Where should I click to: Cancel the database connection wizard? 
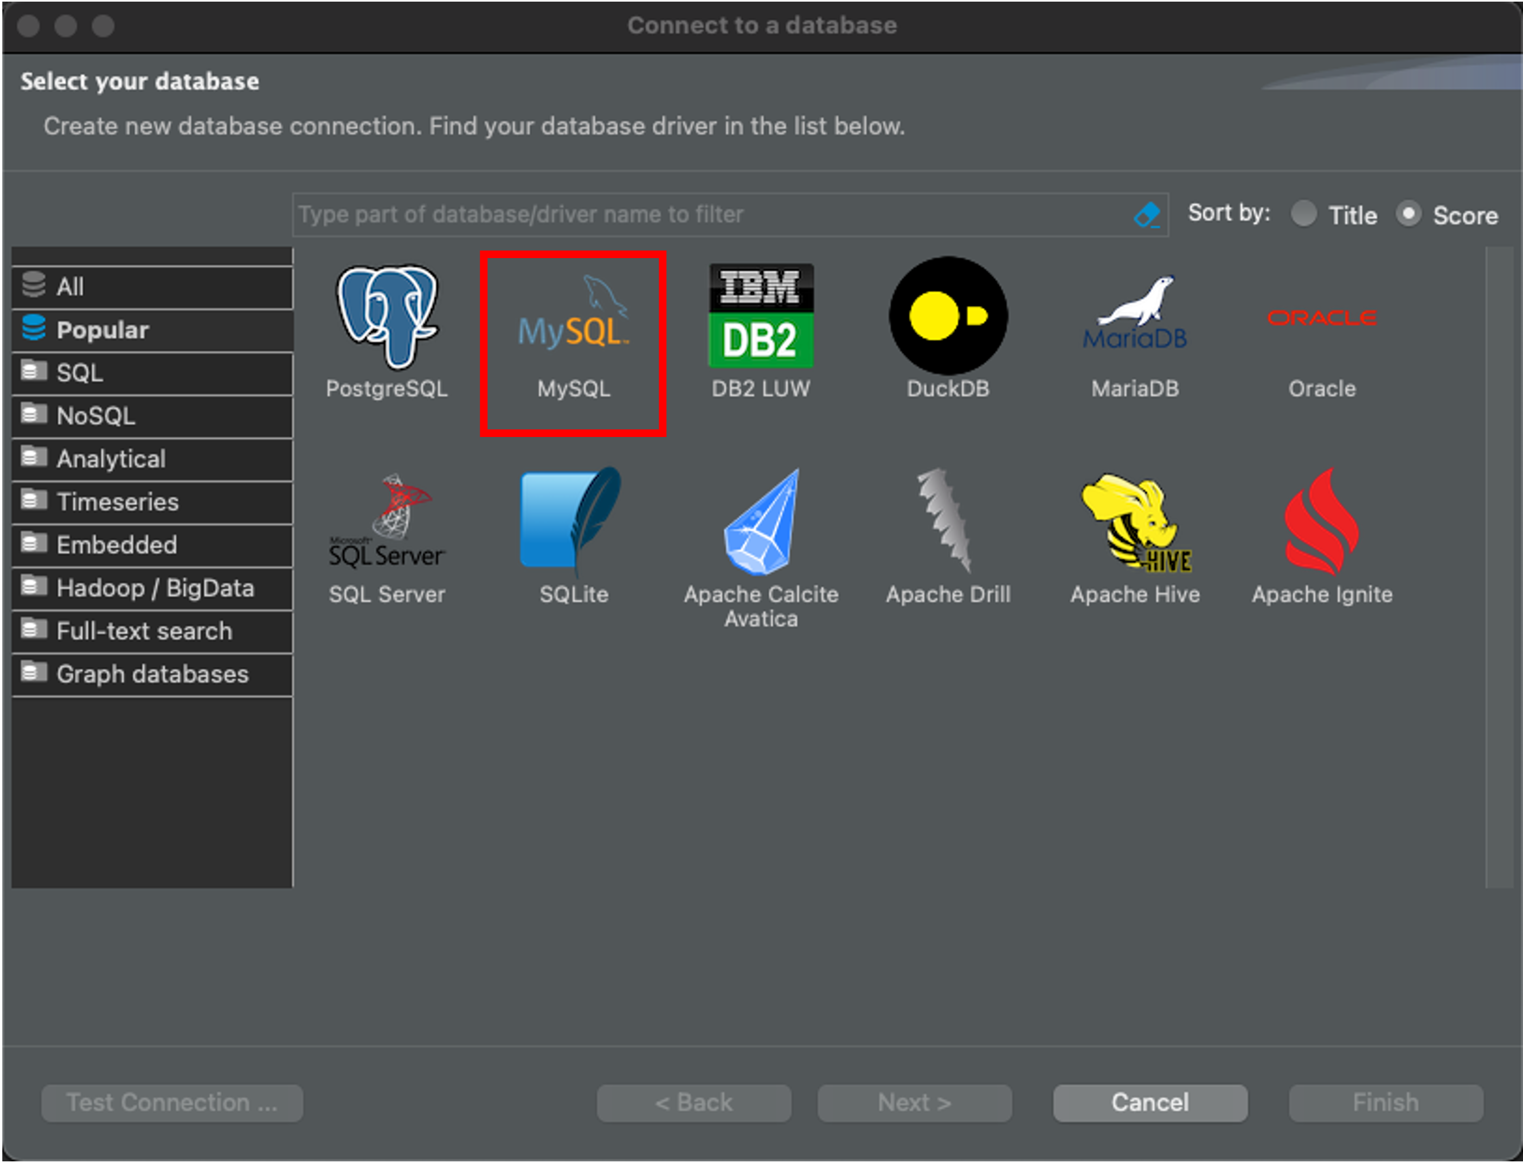1149,1102
